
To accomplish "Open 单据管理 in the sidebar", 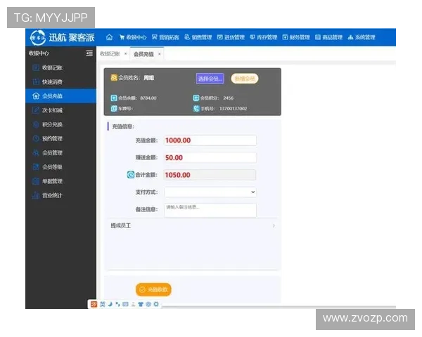I will pos(60,181).
